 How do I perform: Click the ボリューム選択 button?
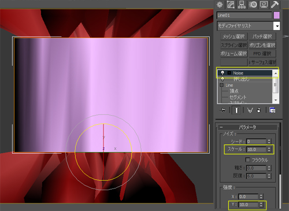pyautogui.click(x=234, y=54)
